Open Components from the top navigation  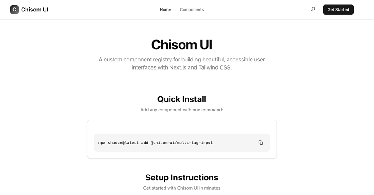[x=192, y=10]
